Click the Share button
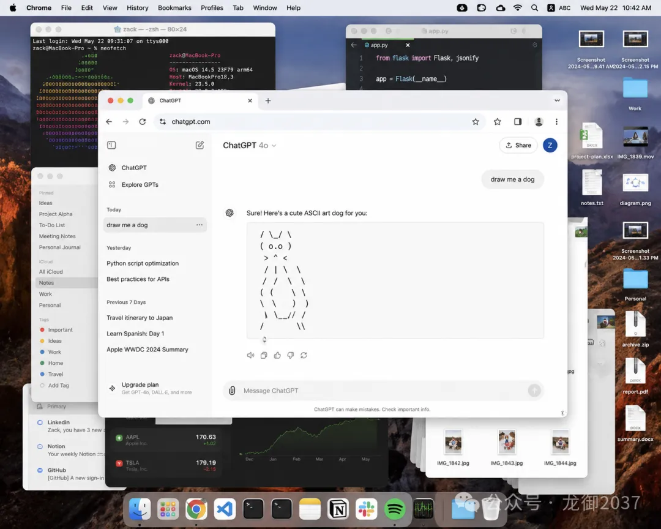Screen dimensions: 661x529 pos(518,145)
